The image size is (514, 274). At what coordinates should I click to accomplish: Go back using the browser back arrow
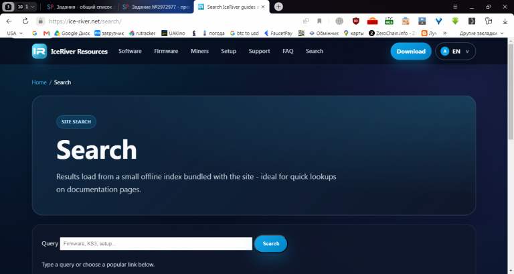point(9,21)
